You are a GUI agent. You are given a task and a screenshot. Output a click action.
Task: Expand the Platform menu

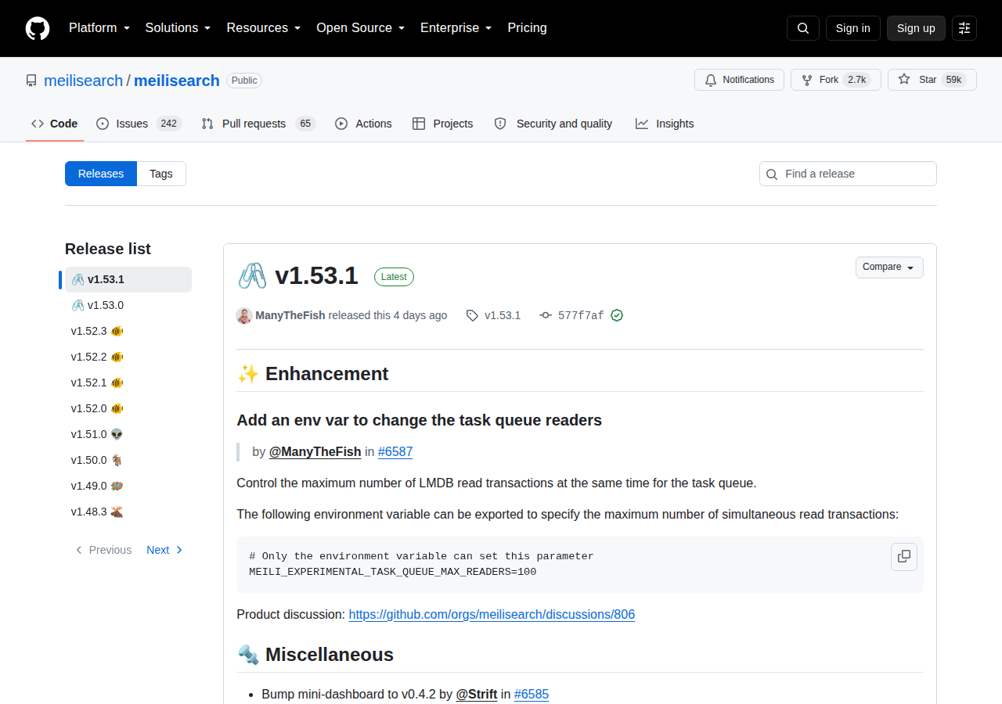[x=99, y=28]
